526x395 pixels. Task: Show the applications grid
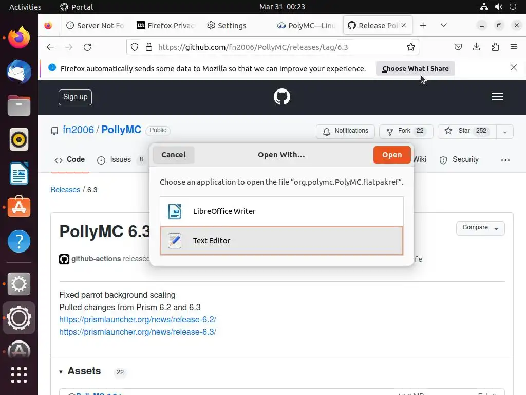coord(19,375)
